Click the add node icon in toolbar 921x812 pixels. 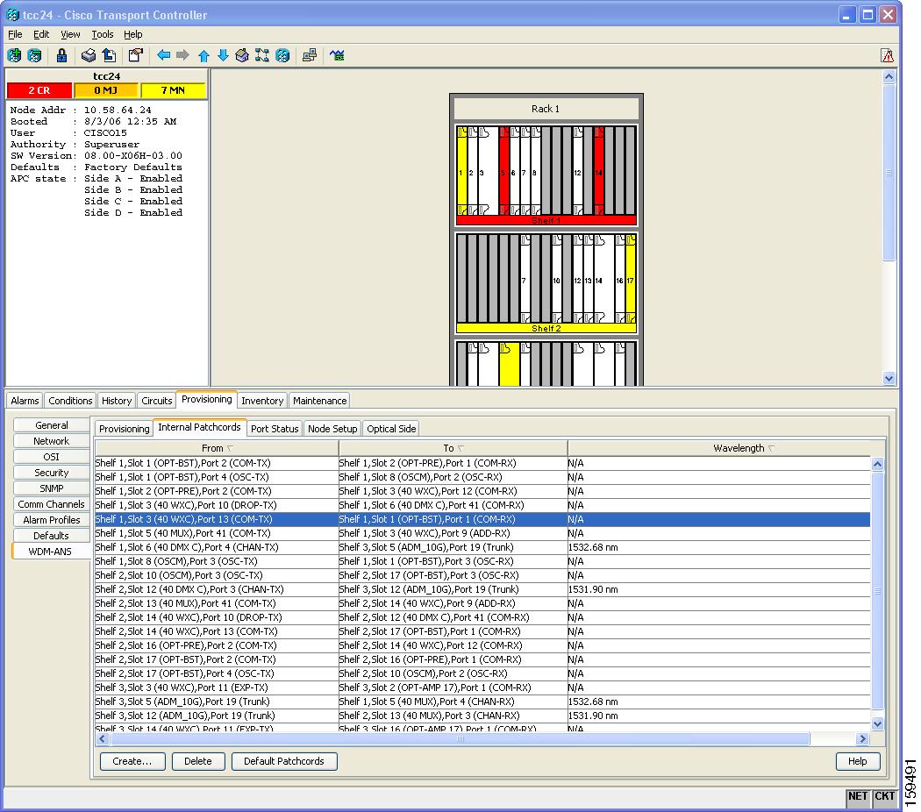pos(14,55)
